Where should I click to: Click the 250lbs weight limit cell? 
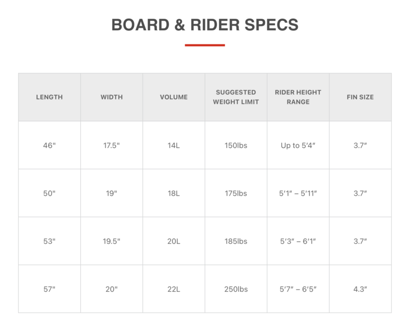[236, 289]
